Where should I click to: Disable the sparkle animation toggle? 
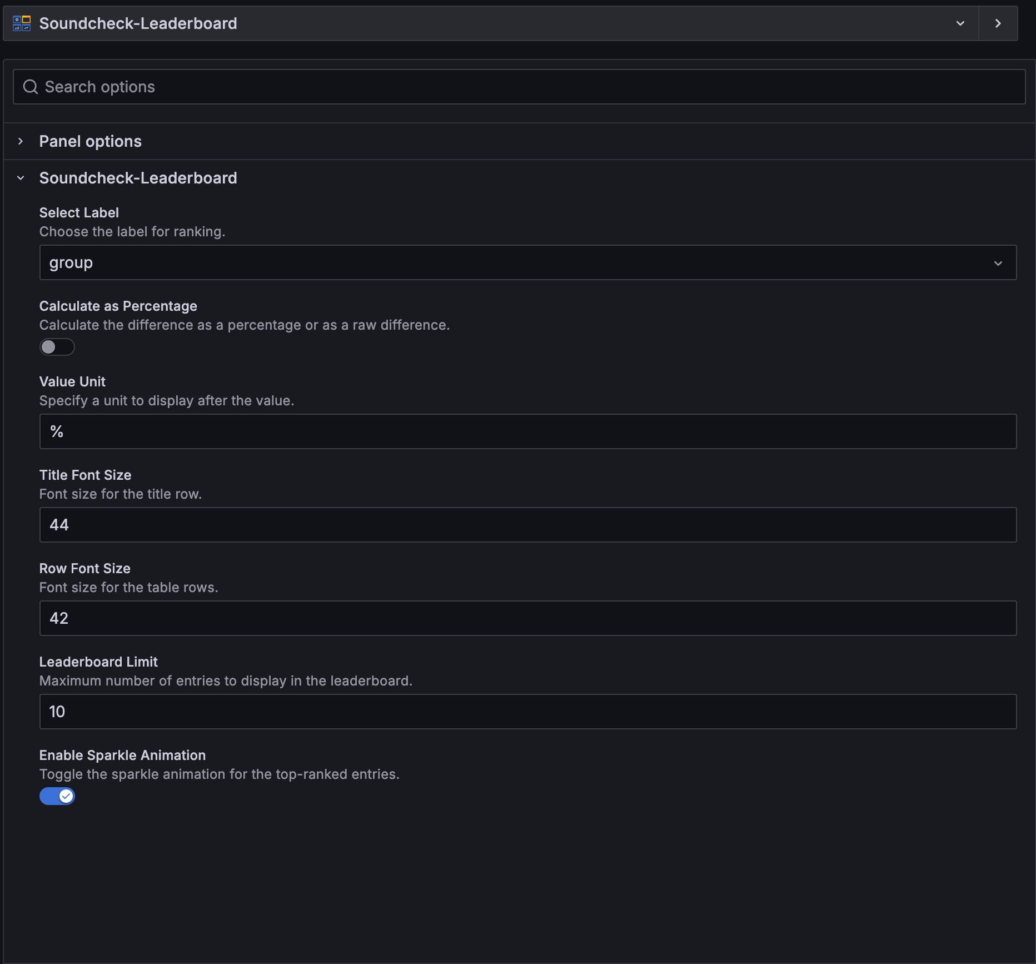click(57, 796)
